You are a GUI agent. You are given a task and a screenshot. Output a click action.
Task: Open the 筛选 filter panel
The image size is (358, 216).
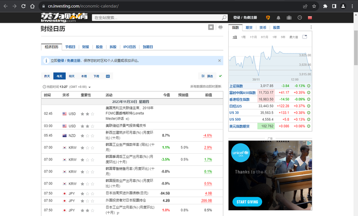[x=207, y=76]
